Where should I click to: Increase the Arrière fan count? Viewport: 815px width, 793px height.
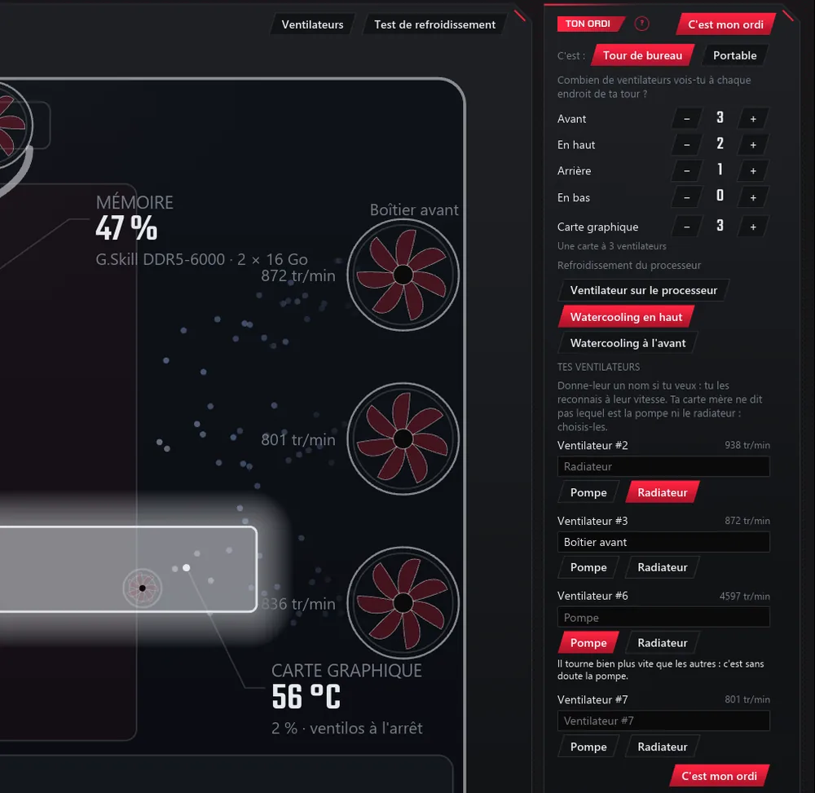[752, 171]
